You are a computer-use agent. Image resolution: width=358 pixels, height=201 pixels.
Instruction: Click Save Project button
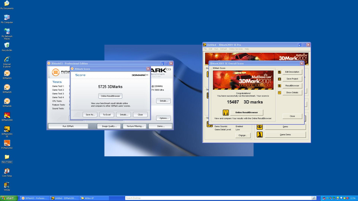pyautogui.click(x=292, y=79)
